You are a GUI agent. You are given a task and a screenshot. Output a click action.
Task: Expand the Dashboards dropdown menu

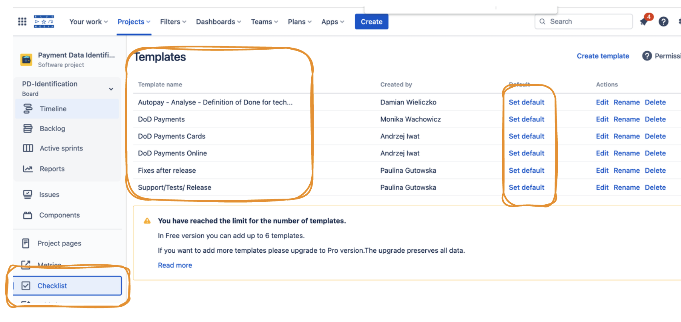[x=218, y=22]
